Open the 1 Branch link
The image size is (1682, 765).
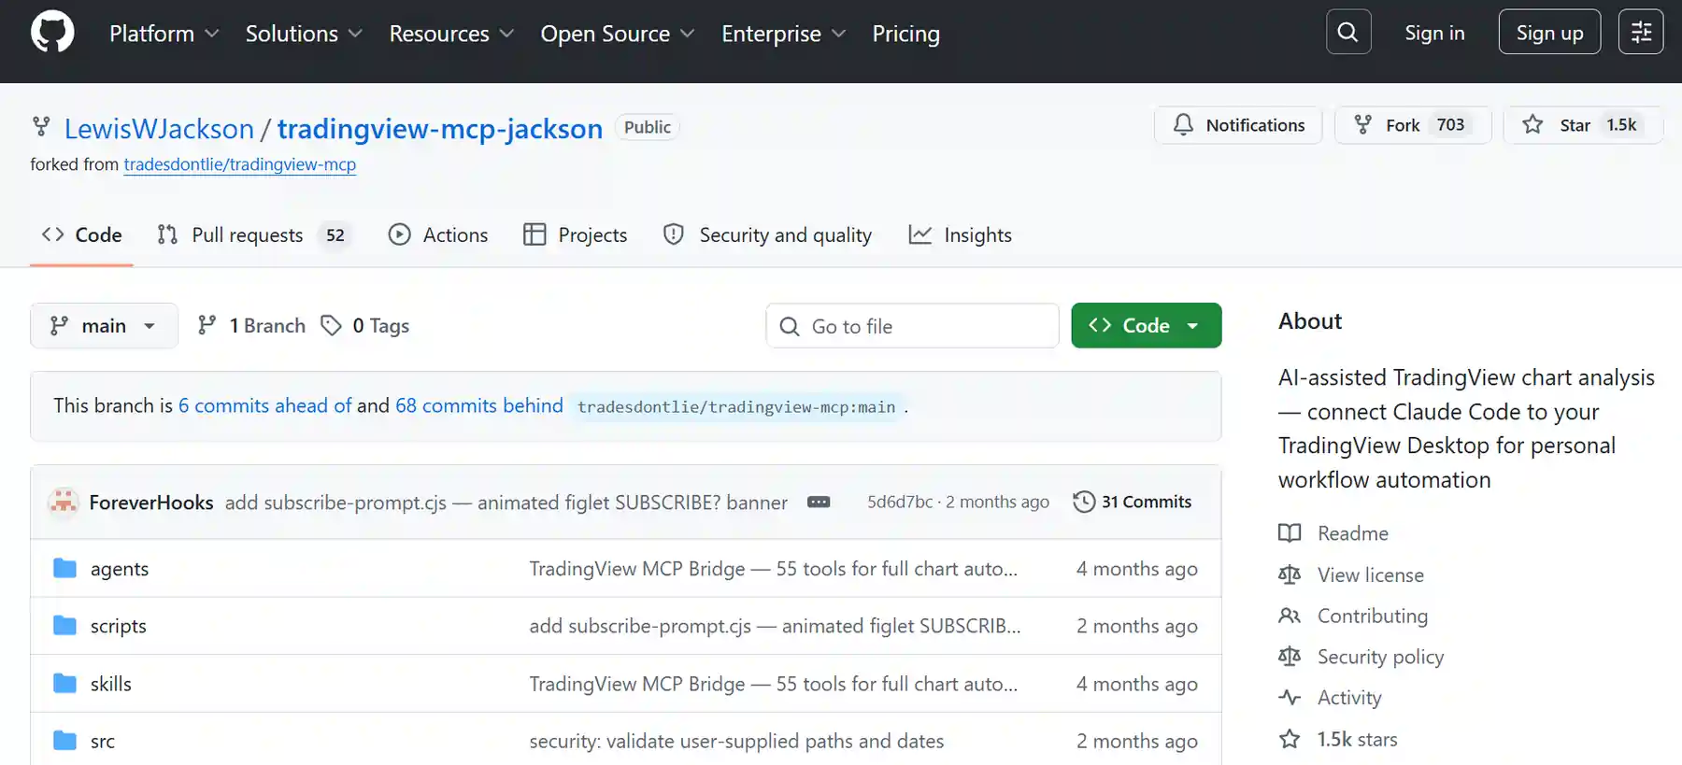(x=252, y=325)
